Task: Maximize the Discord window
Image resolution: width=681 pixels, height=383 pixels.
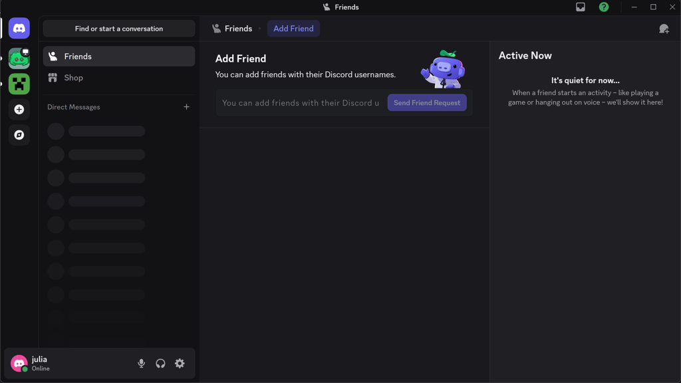Action: (653, 7)
